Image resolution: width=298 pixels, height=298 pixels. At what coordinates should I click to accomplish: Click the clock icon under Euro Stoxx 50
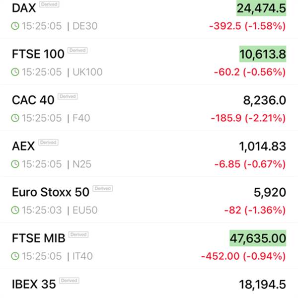(x=15, y=210)
